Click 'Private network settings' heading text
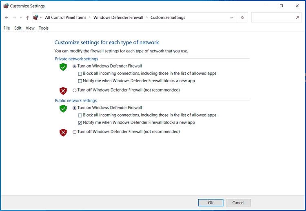 click(77, 59)
